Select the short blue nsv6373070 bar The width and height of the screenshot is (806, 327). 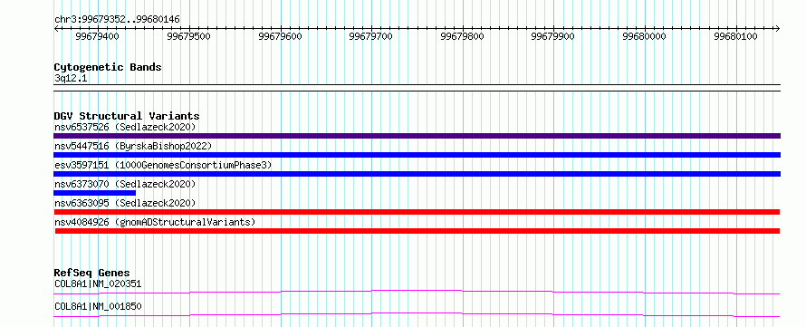point(94,193)
